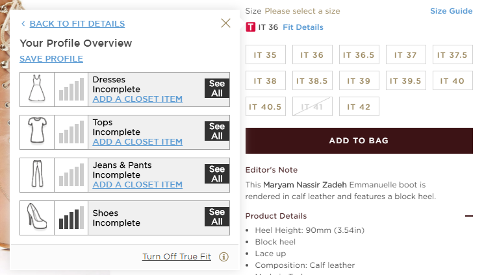Click the info icon beside Turn Off True Fit
Viewport: 484px width, 275px height.
224,257
